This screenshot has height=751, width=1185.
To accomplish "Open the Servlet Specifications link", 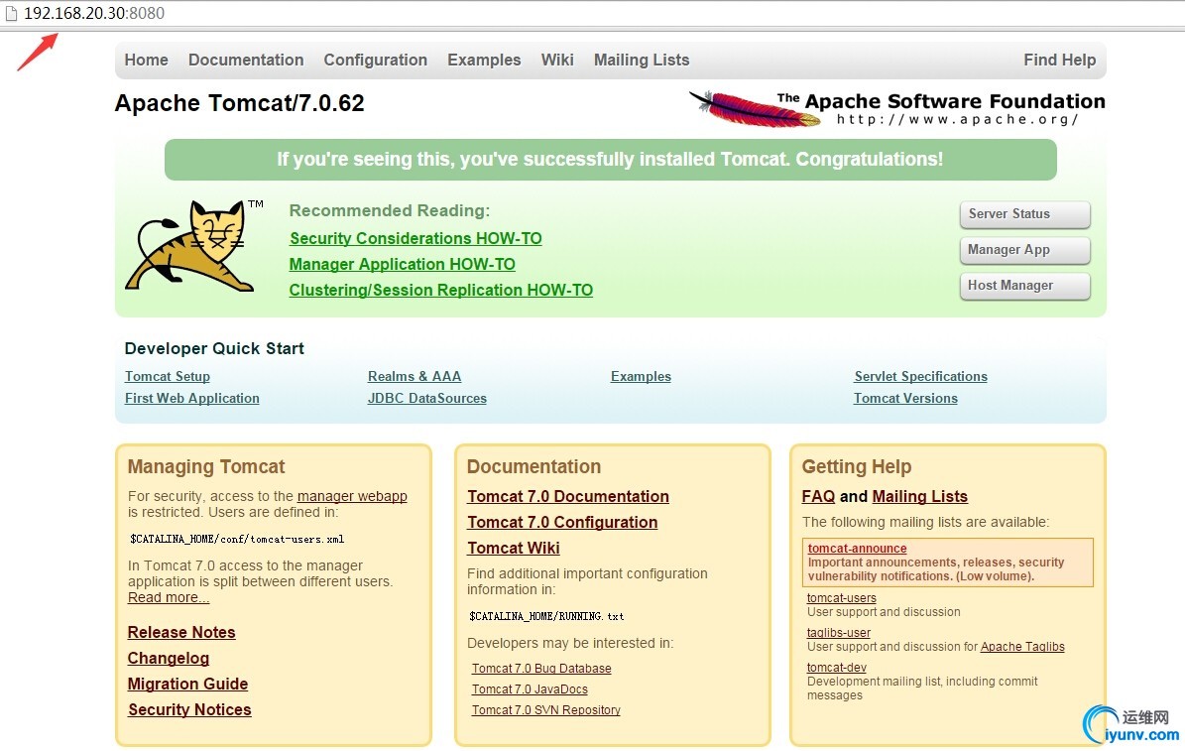I will (x=920, y=376).
